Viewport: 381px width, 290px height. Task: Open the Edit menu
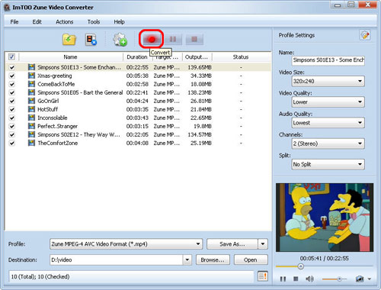(37, 22)
